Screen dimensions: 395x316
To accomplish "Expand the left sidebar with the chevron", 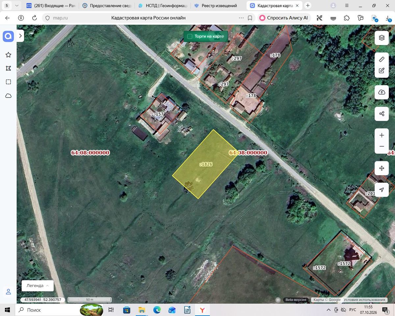I will pos(20,36).
